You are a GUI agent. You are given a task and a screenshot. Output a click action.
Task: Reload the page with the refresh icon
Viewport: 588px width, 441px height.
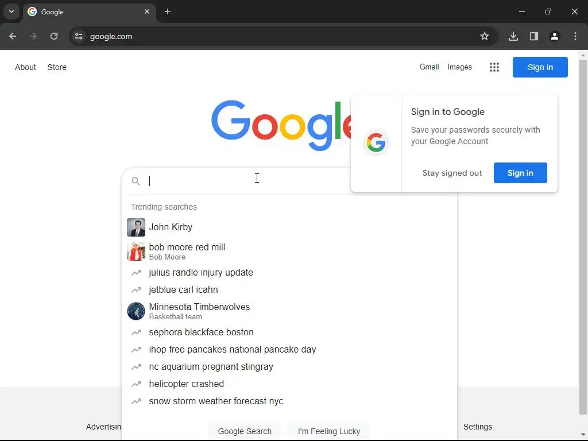tap(54, 36)
